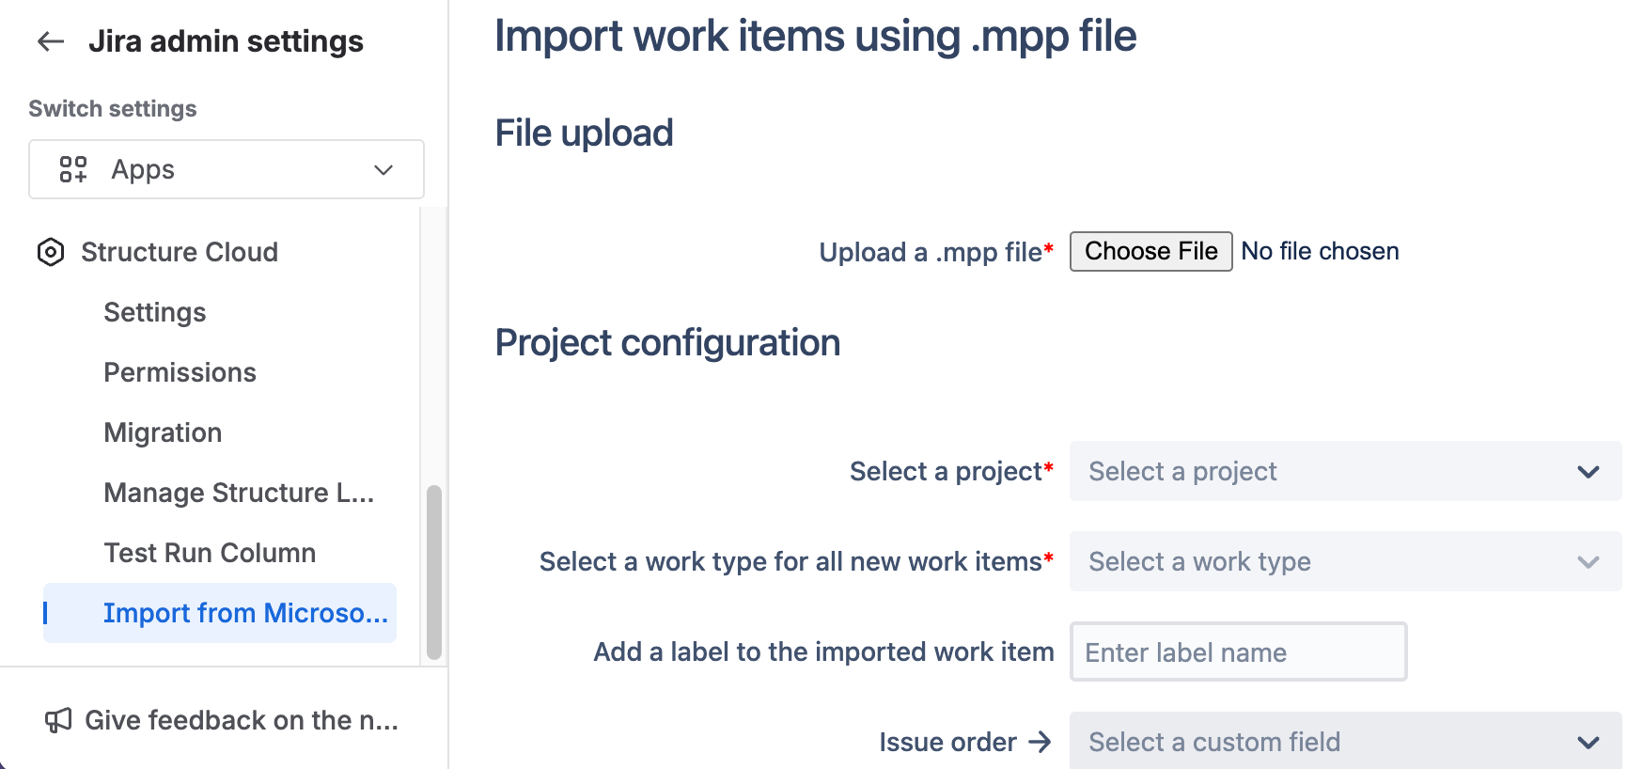Click the Apps grid icon
1643x769 pixels.
tap(73, 169)
